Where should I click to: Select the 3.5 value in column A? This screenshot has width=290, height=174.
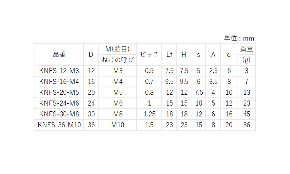point(213,82)
